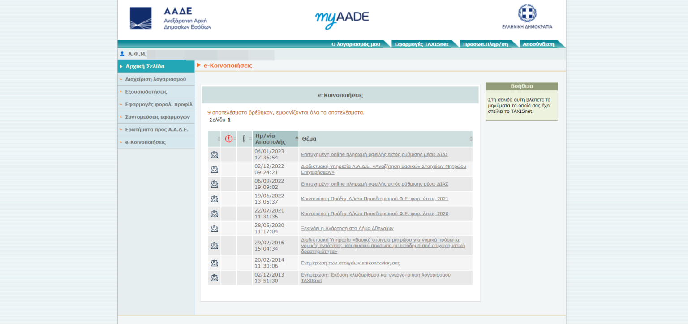Switch to the Εφαρμογές TAXISnet tab
The height and width of the screenshot is (324, 688).
[421, 44]
